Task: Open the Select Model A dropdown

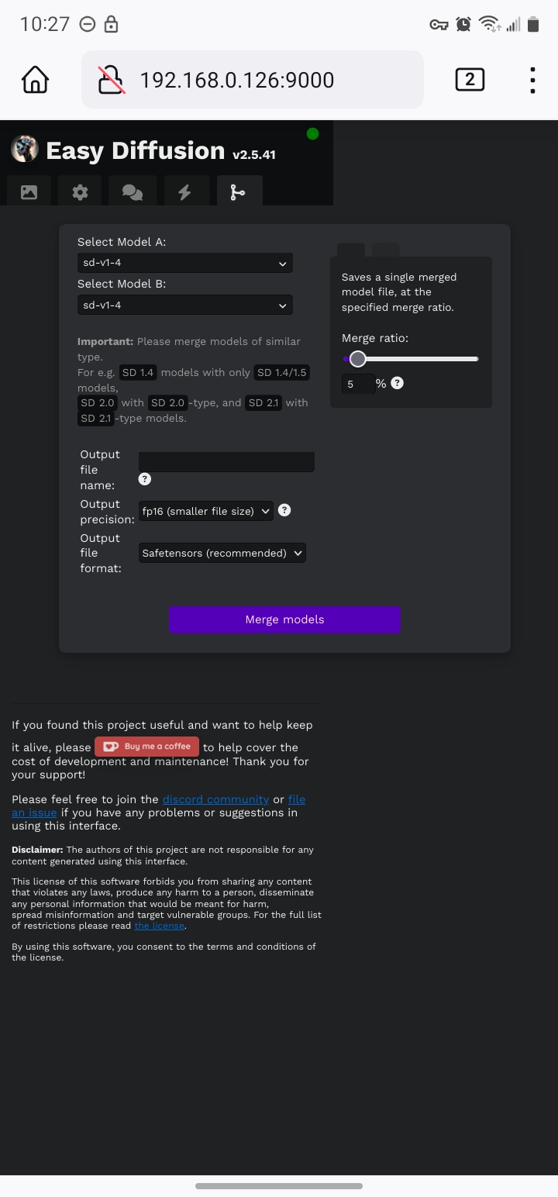Action: click(x=184, y=263)
